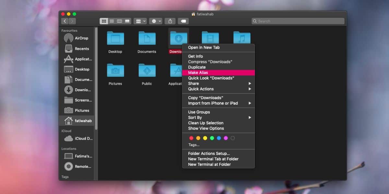This screenshot has height=194, width=389.
Task: Choose Make Alias from context menu
Action: point(218,73)
